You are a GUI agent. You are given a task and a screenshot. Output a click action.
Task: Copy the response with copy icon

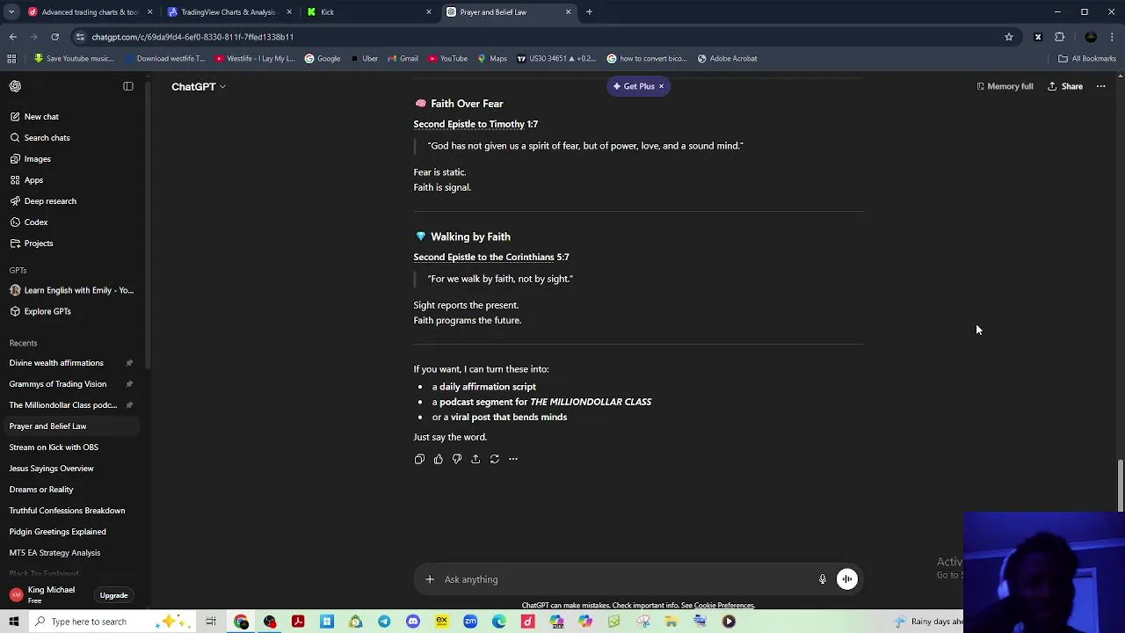pos(419,459)
